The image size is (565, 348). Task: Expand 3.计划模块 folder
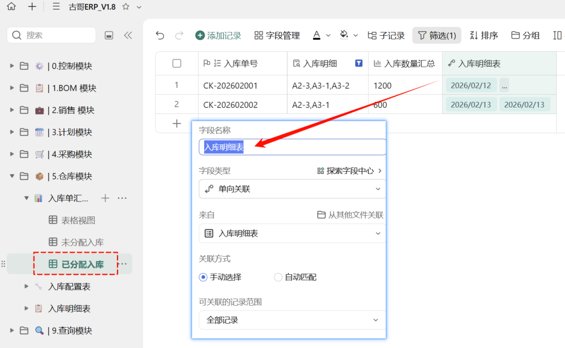click(12, 132)
